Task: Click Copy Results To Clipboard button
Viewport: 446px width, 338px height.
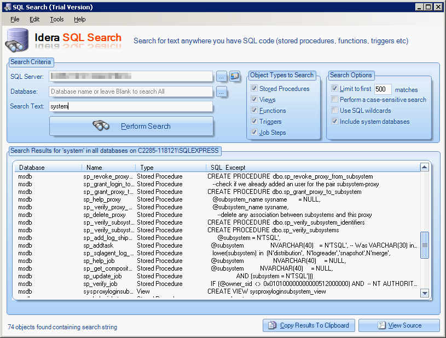Action: [309, 325]
